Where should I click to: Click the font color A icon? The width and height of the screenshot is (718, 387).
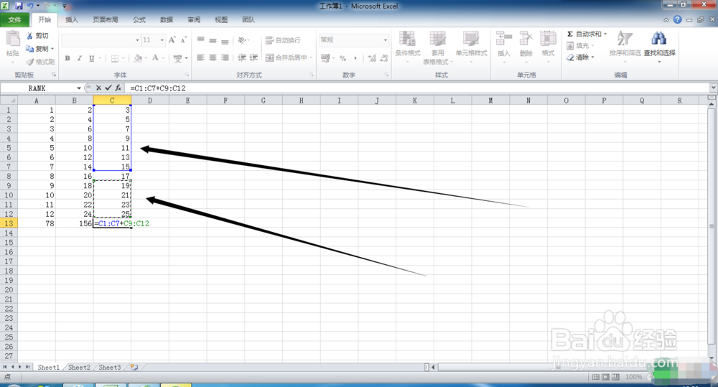(155, 58)
